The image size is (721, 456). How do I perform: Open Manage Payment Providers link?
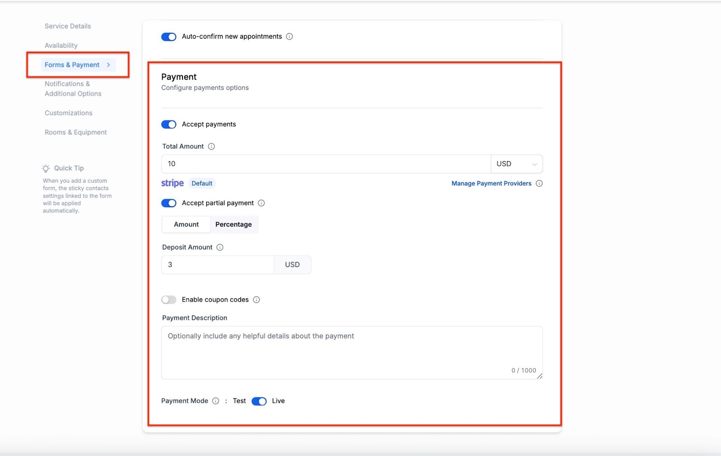click(x=491, y=183)
